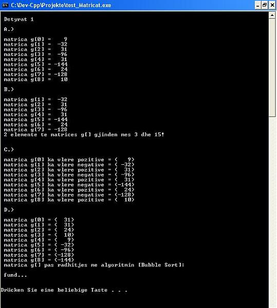277x308 pixels.
Task: Click the 'D.)' section label
Action: tap(9, 210)
